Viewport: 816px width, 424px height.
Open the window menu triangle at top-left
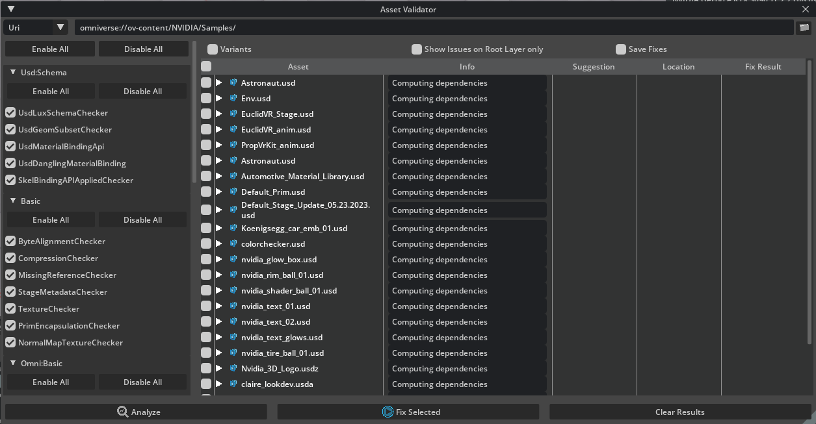(x=10, y=9)
